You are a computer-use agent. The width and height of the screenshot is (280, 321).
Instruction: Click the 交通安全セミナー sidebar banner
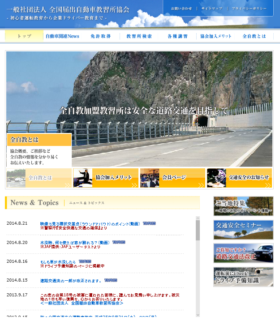[243, 230]
